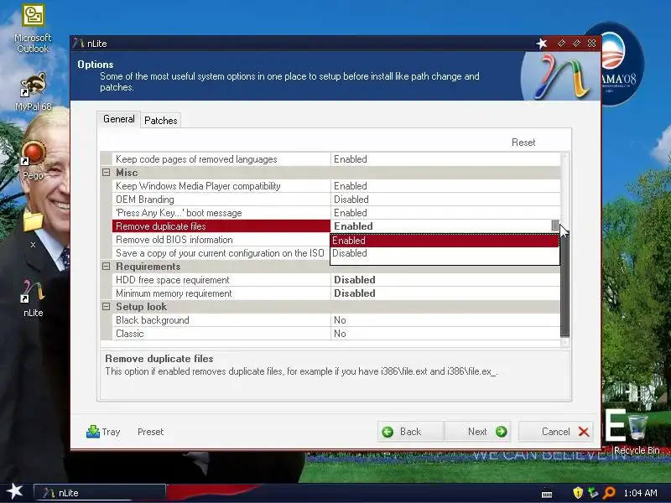Image resolution: width=671 pixels, height=503 pixels.
Task: Switch to the Patches tab
Action: pos(160,121)
